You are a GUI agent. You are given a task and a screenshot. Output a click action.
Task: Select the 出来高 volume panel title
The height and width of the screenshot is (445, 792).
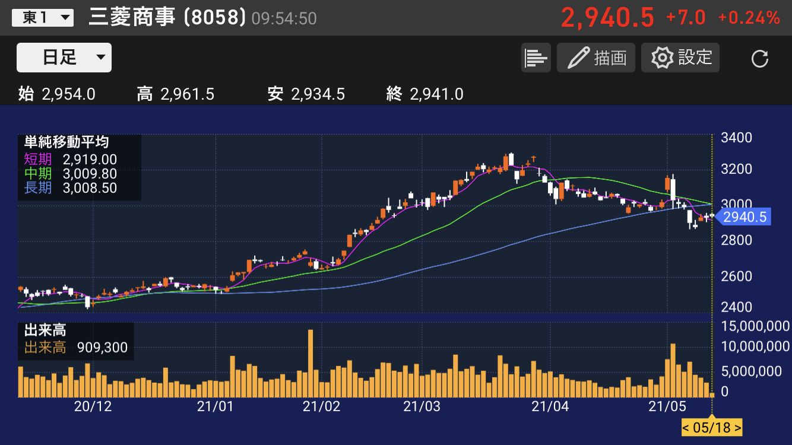(x=45, y=330)
